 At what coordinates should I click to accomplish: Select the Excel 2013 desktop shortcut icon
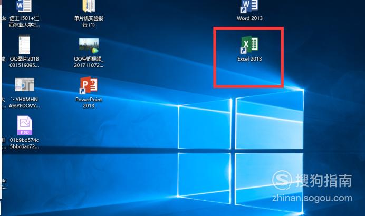[249, 44]
